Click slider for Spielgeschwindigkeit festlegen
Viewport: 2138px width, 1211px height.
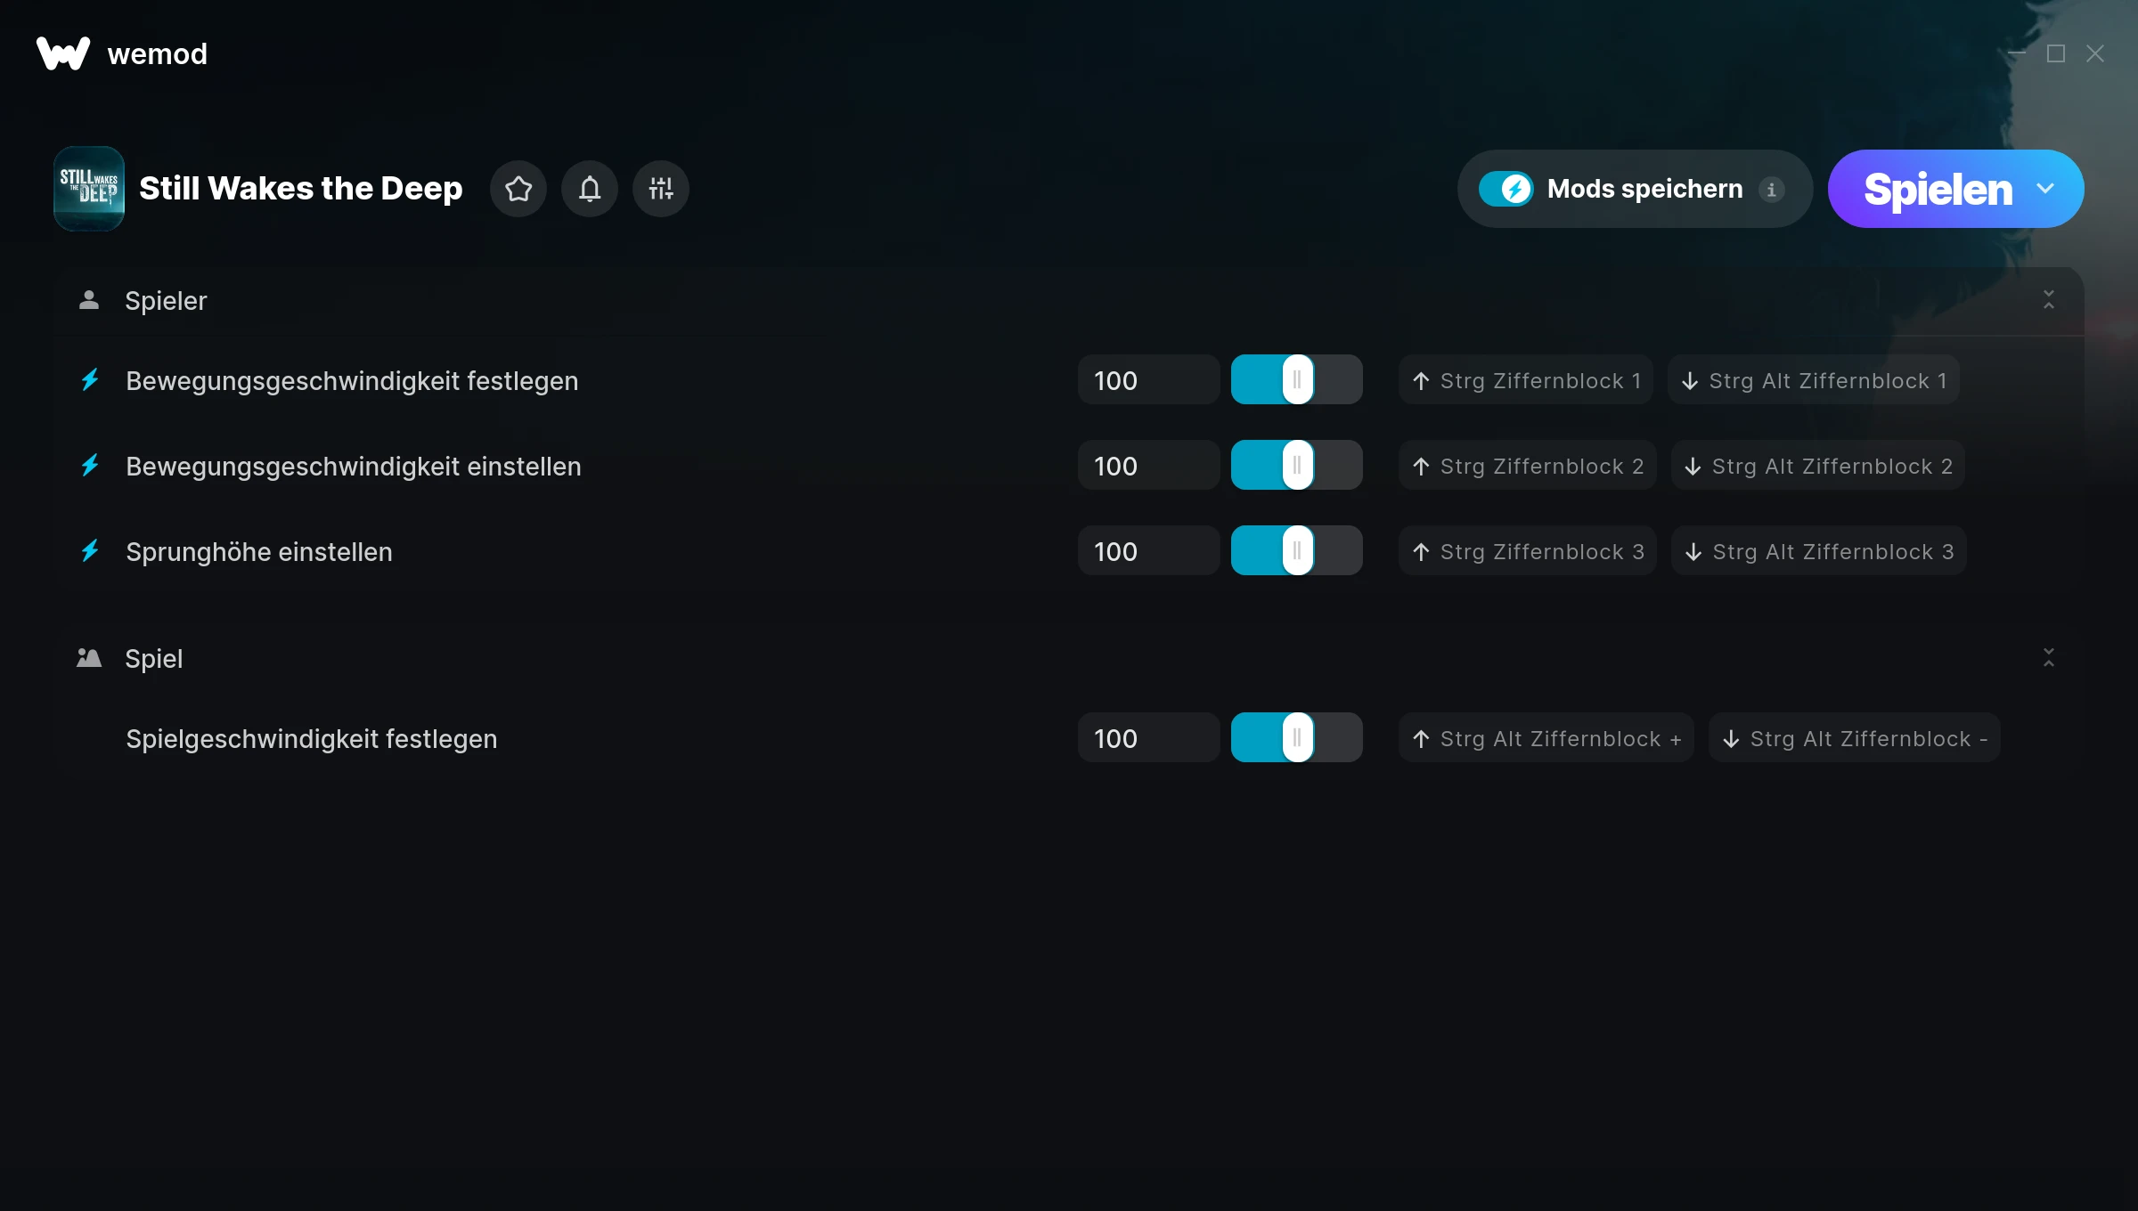(x=1297, y=738)
